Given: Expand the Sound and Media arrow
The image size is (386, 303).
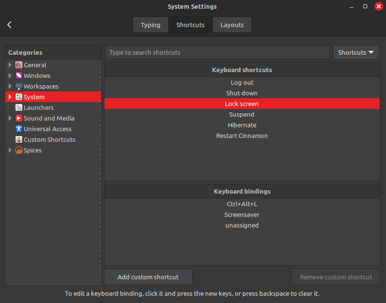Looking at the screenshot, I should coord(10,118).
